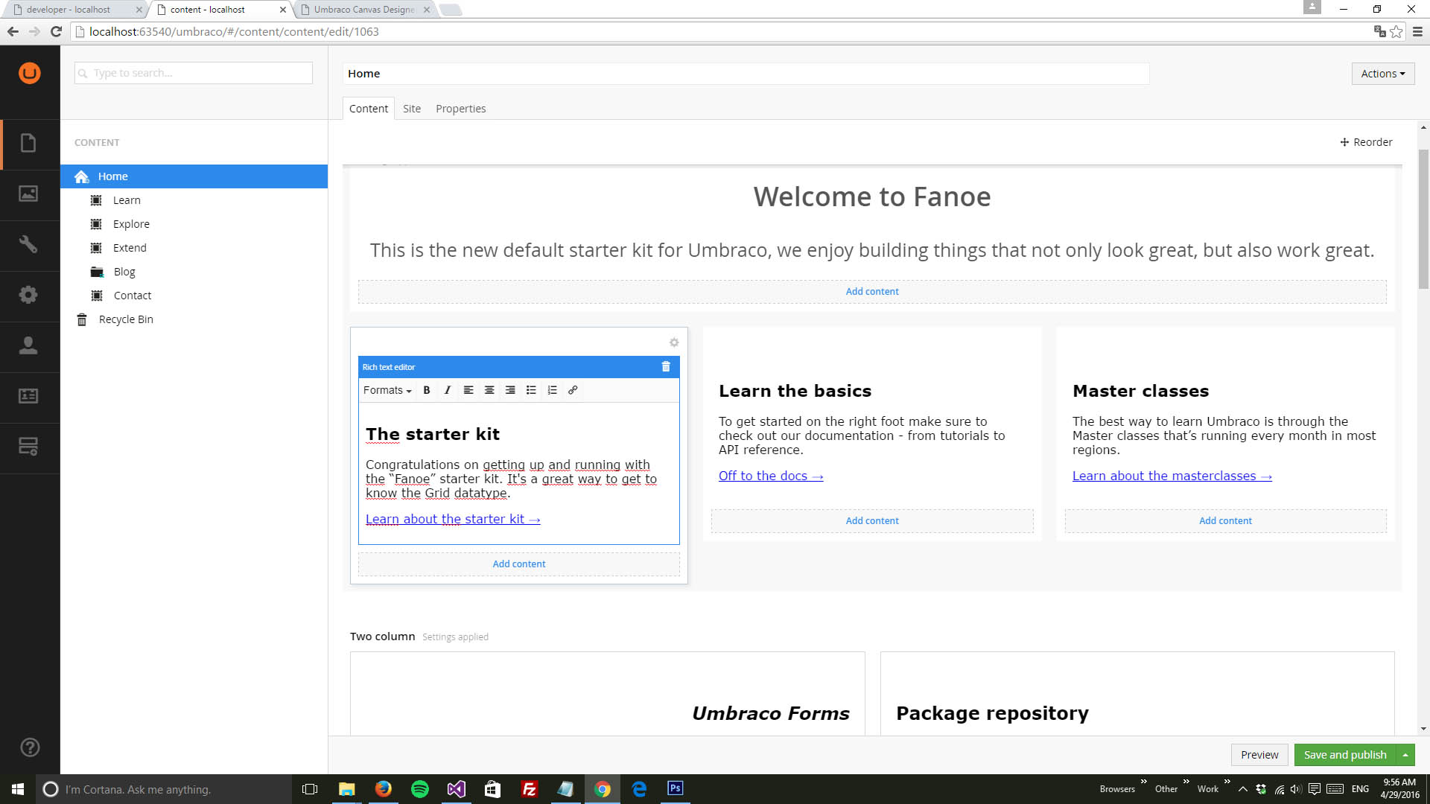Select the Content tab
The height and width of the screenshot is (804, 1430).
[x=369, y=109]
